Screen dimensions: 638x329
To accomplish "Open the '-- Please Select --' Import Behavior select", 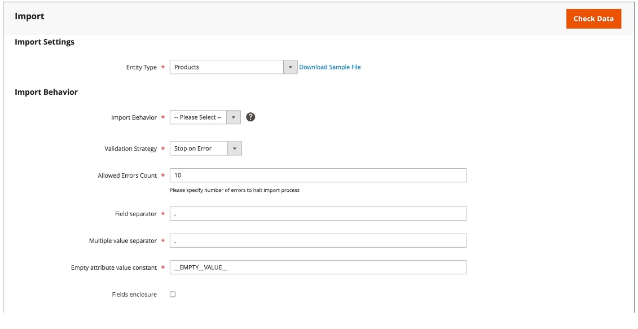I will 205,117.
